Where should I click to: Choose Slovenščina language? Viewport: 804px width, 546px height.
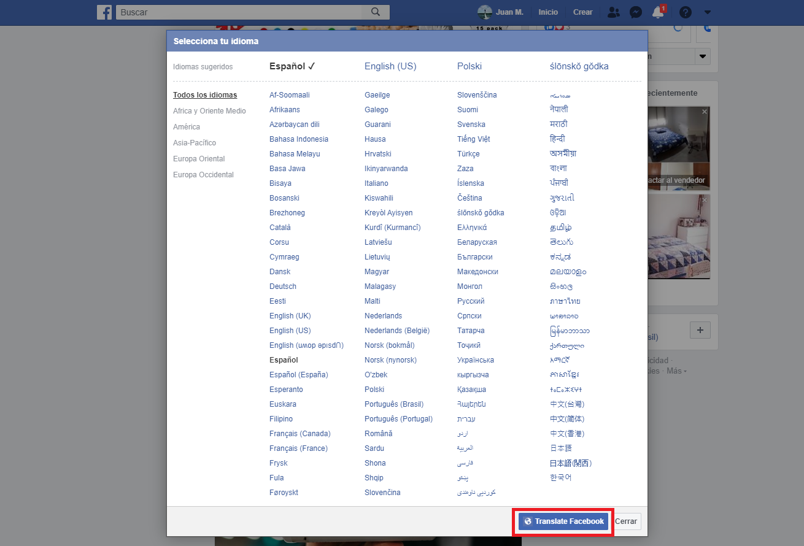[477, 95]
